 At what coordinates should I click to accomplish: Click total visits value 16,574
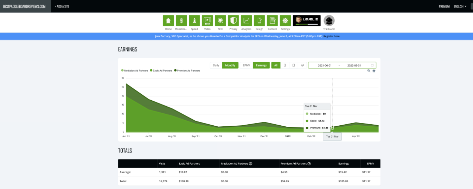(163, 181)
